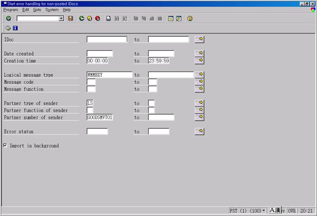Toggle the Import in background checkbox
Image resolution: width=317 pixels, height=216 pixels.
click(5, 146)
